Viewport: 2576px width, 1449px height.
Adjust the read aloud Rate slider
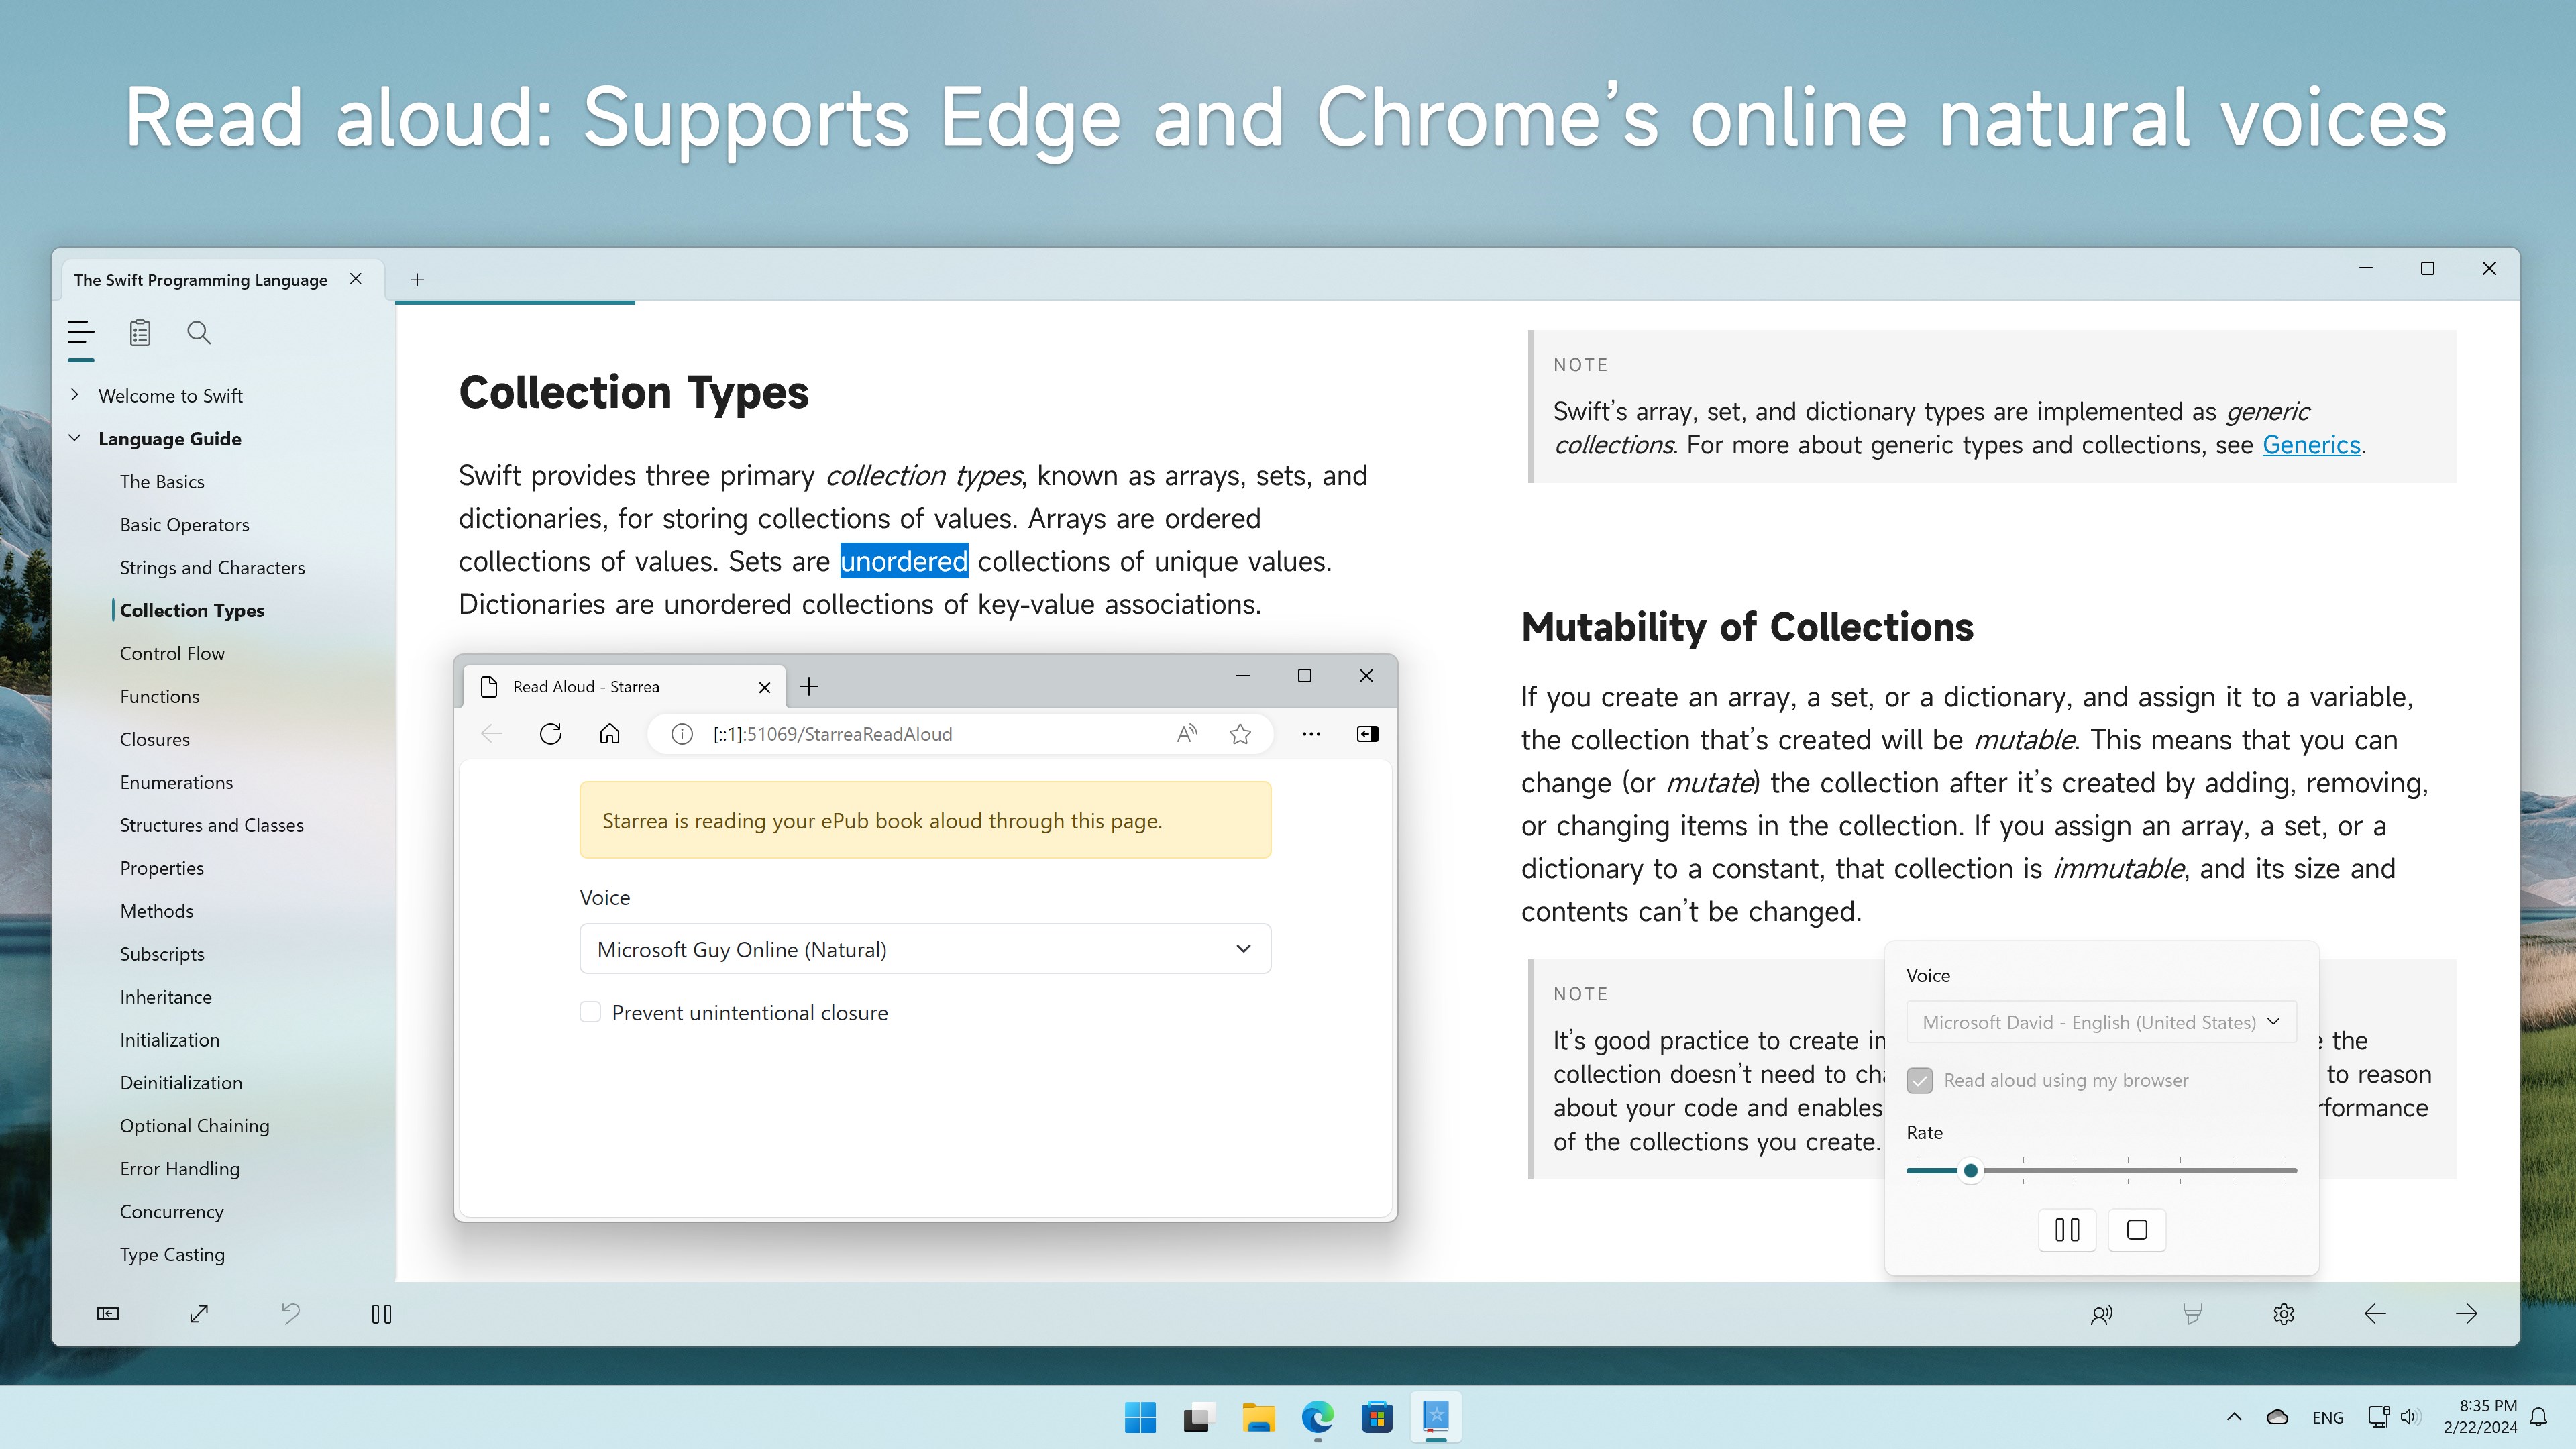[1970, 1170]
